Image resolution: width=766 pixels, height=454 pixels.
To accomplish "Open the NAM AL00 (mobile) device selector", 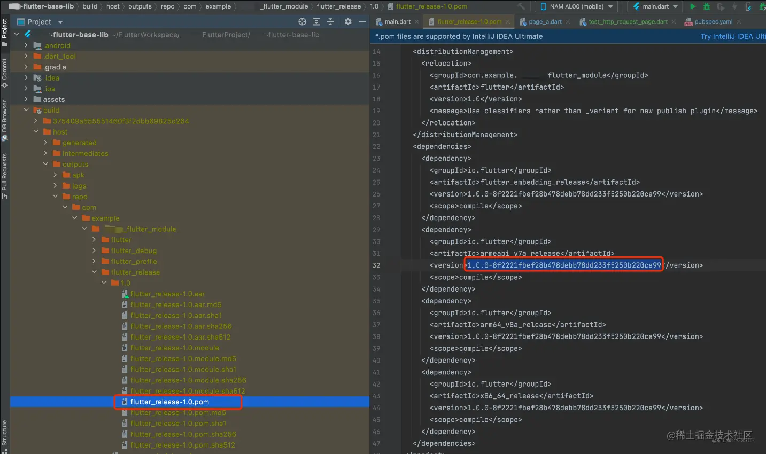I will click(x=576, y=6).
